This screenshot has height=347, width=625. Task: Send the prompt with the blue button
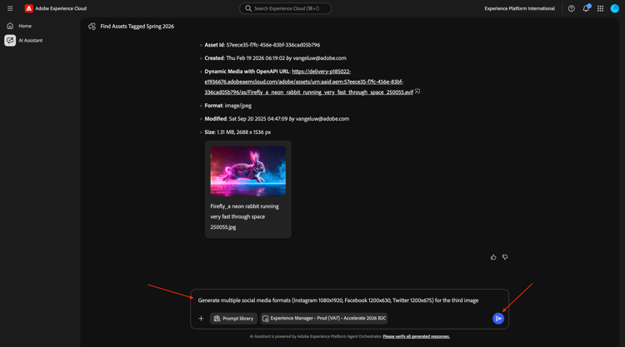click(x=498, y=319)
